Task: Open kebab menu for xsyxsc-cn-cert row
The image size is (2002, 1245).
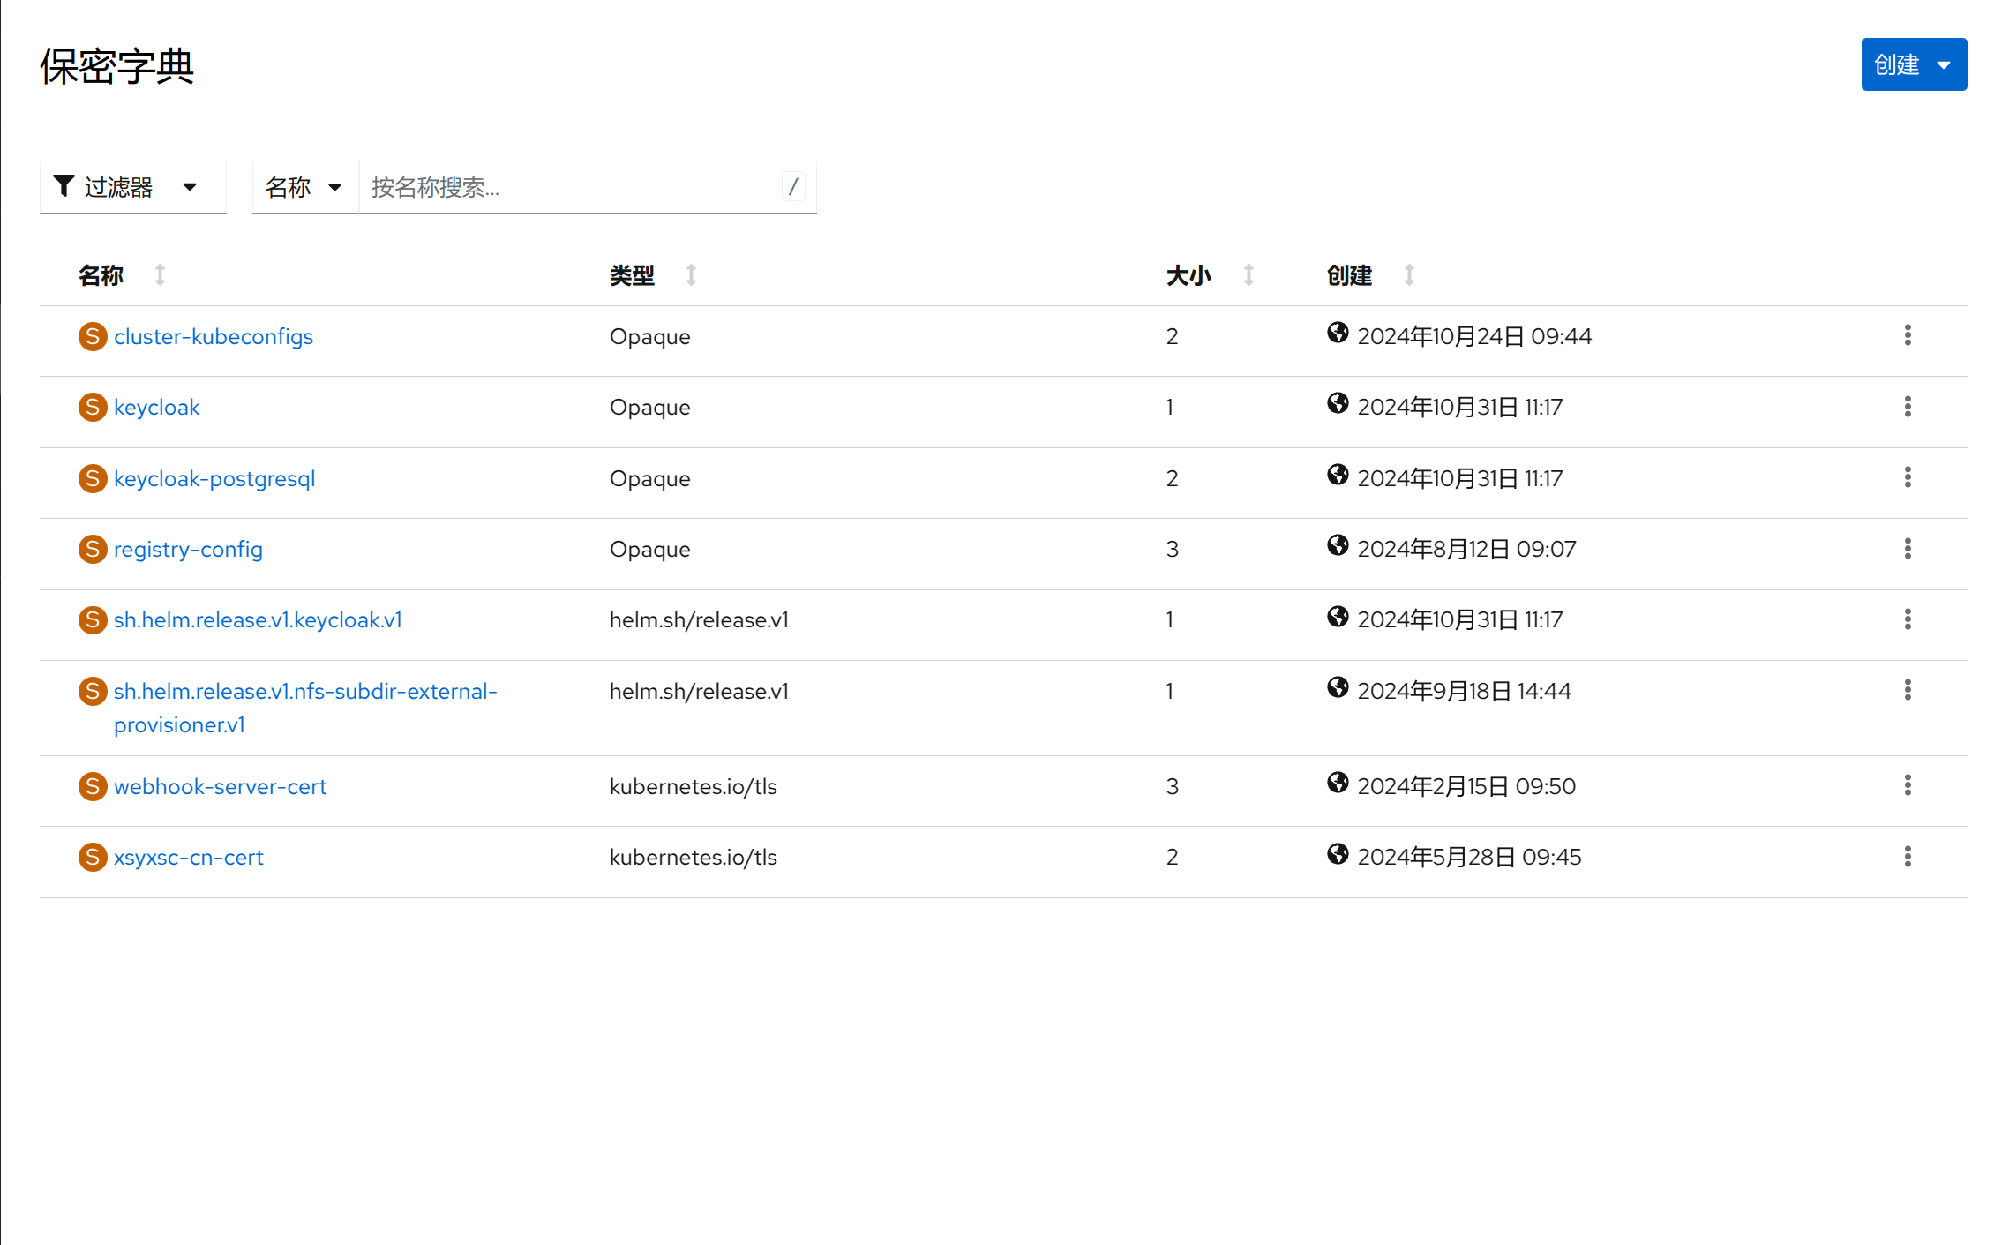Action: pyautogui.click(x=1907, y=857)
